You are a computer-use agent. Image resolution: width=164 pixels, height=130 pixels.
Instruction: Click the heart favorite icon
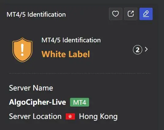115,14
